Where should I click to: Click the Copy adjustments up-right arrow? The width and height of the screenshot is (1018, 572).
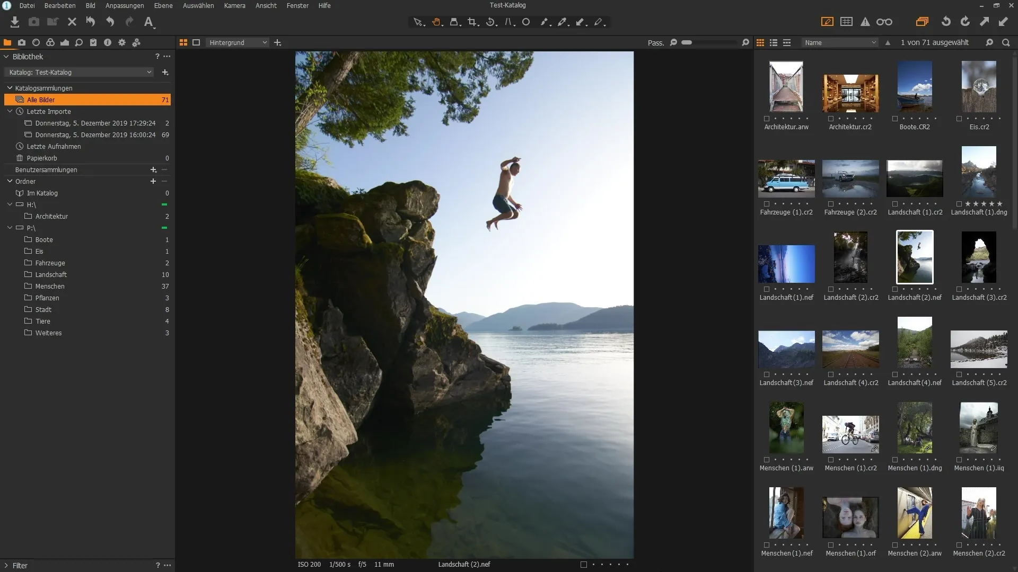click(x=984, y=22)
